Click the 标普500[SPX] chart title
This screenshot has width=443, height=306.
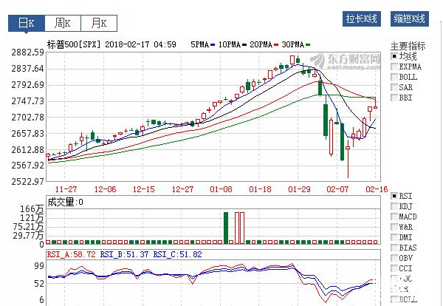(74, 44)
